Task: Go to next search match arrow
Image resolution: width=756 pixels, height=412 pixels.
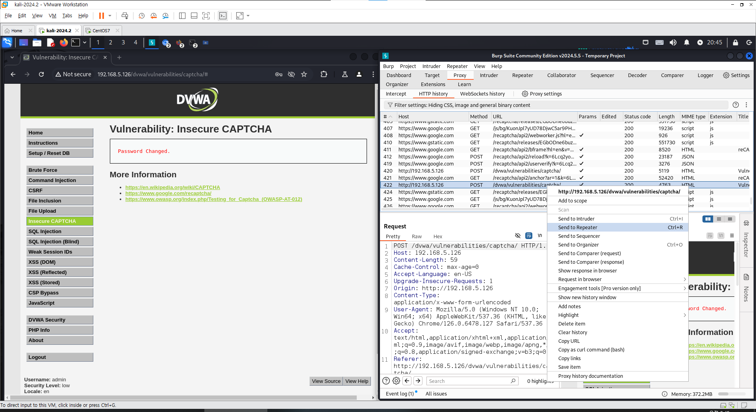Action: [418, 381]
